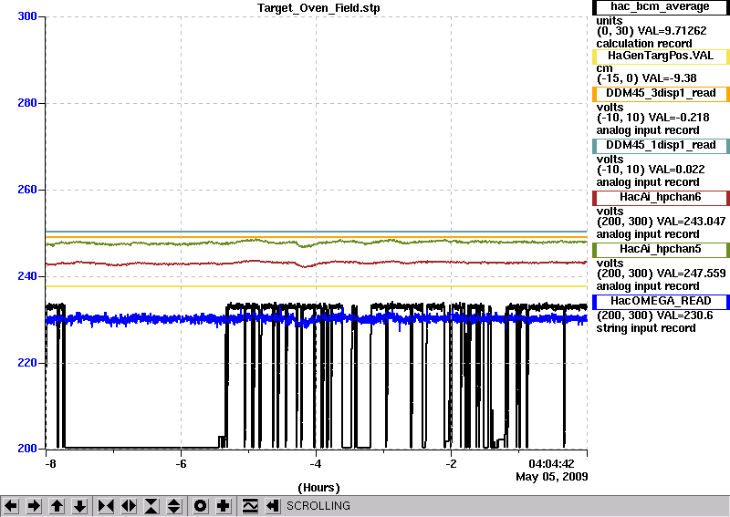Click the vertical diamond value-zoom icon
The image size is (730, 517).
tap(174, 506)
